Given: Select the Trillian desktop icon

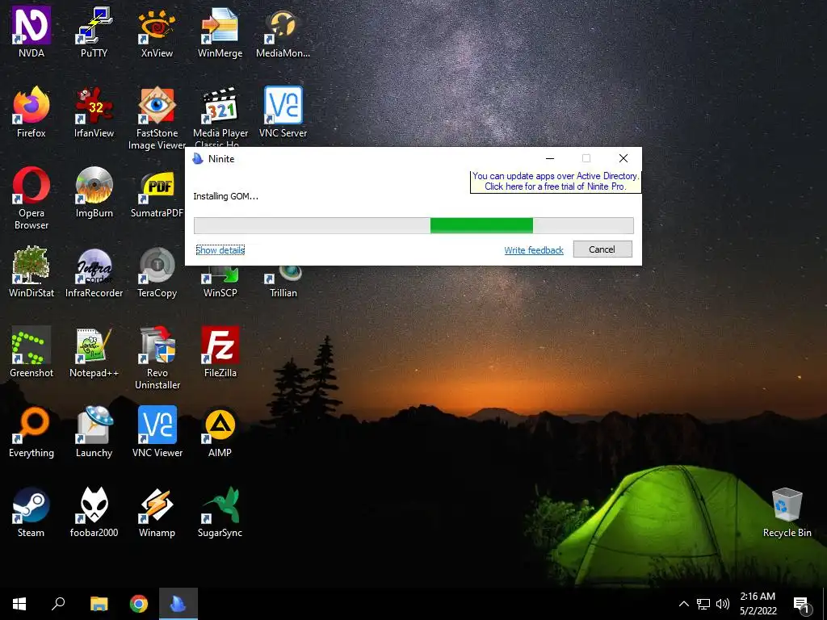Looking at the screenshot, I should click(x=283, y=283).
